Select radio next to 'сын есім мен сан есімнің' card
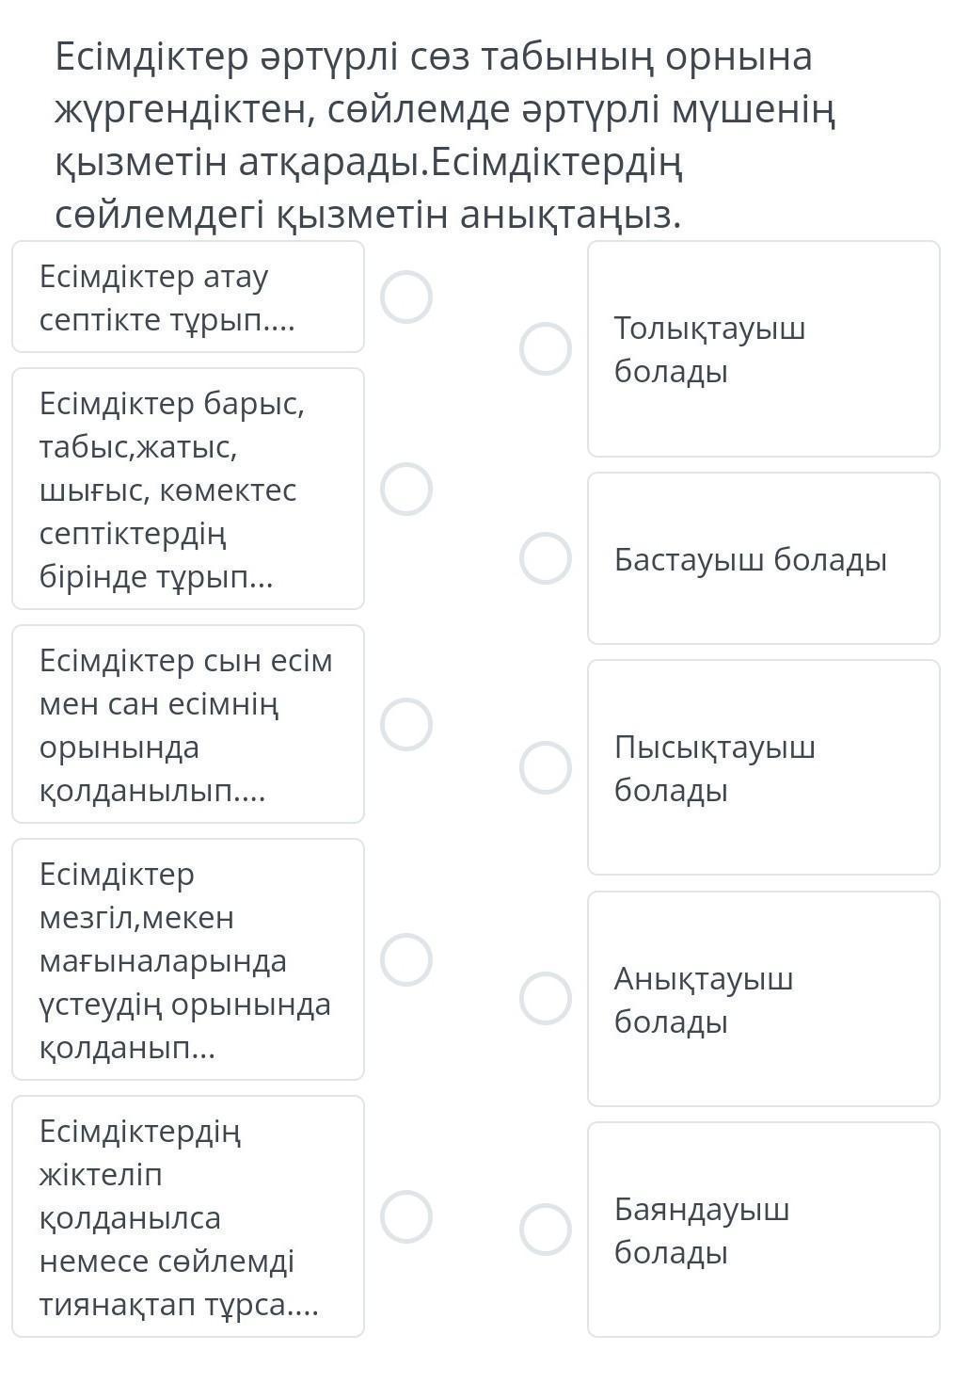 pyautogui.click(x=406, y=725)
